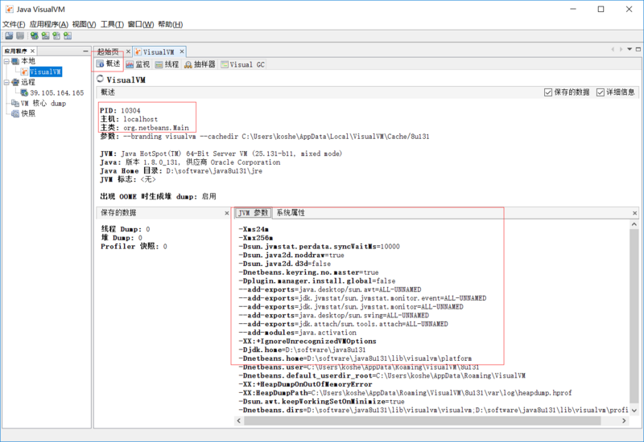
Task: Close the VisualVM document tab
Action: pos(182,51)
